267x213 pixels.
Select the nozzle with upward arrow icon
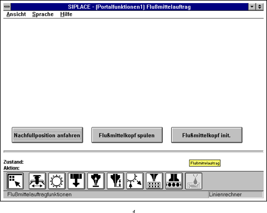point(96,181)
